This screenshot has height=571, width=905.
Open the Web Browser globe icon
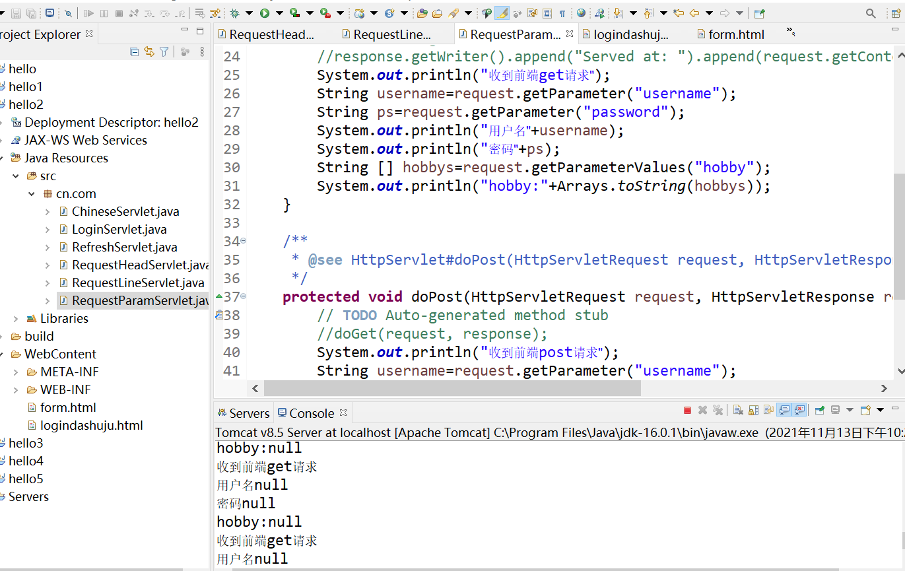pyautogui.click(x=581, y=13)
